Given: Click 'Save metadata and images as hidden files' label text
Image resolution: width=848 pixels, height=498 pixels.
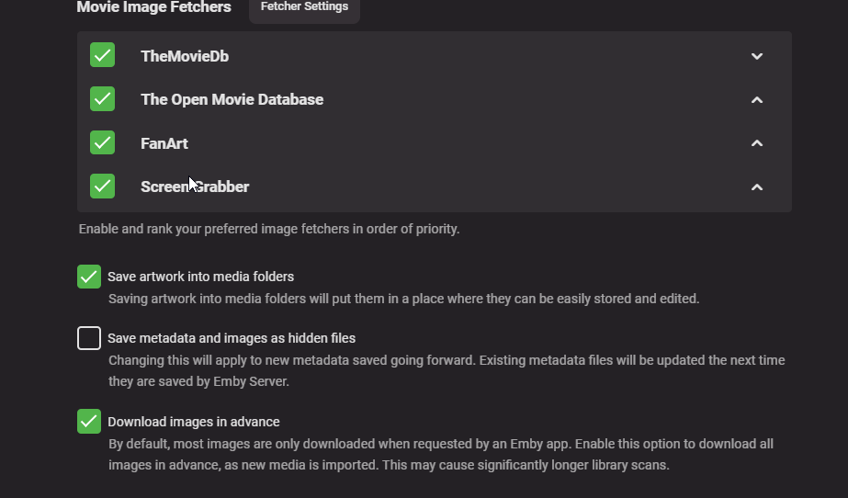Looking at the screenshot, I should coord(232,338).
